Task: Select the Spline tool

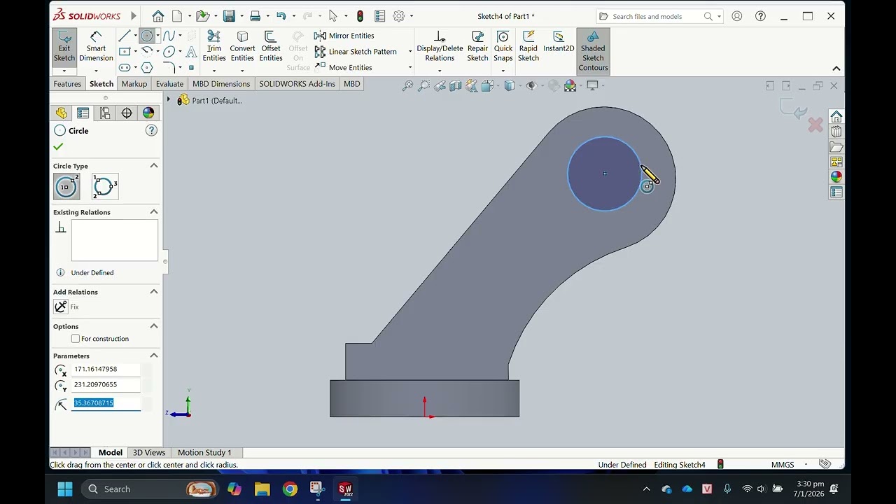Action: 169,36
